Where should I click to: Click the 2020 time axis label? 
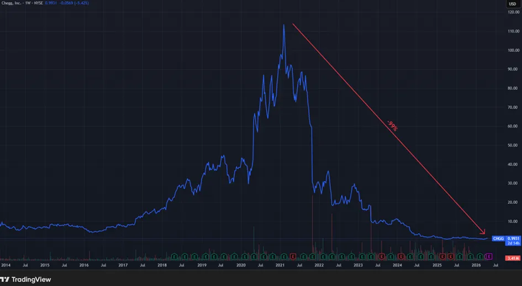(241, 265)
